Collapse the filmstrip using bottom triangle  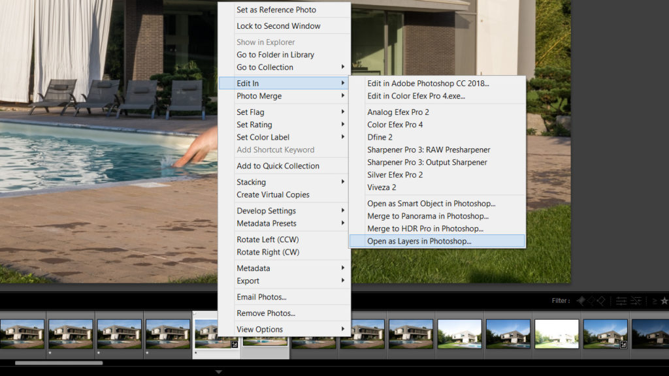(x=218, y=371)
